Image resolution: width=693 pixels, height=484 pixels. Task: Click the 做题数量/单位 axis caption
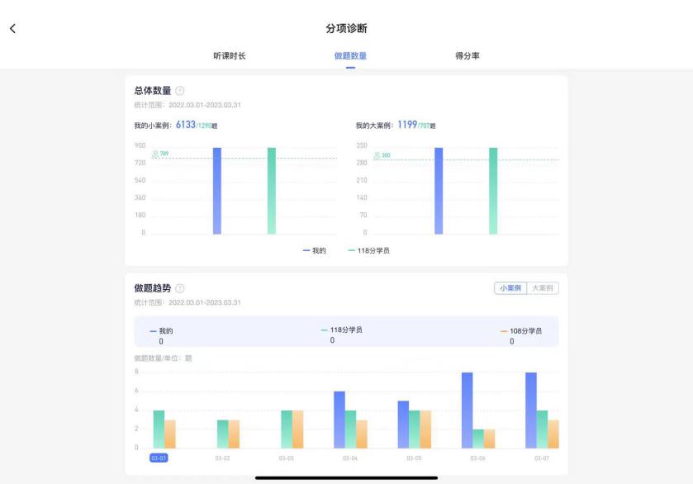[x=163, y=358]
